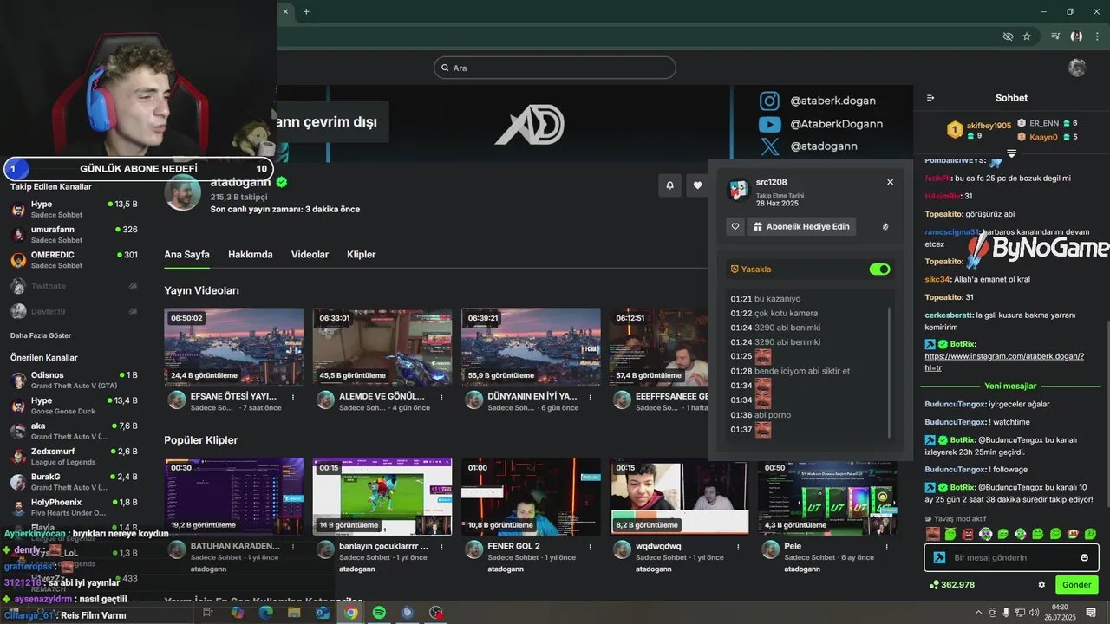1110x624 pixels.
Task: Click the 362.978 channel points balance
Action: [951, 585]
